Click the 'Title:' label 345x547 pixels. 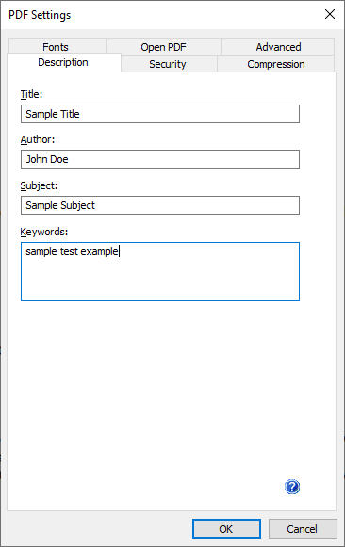tap(31, 94)
